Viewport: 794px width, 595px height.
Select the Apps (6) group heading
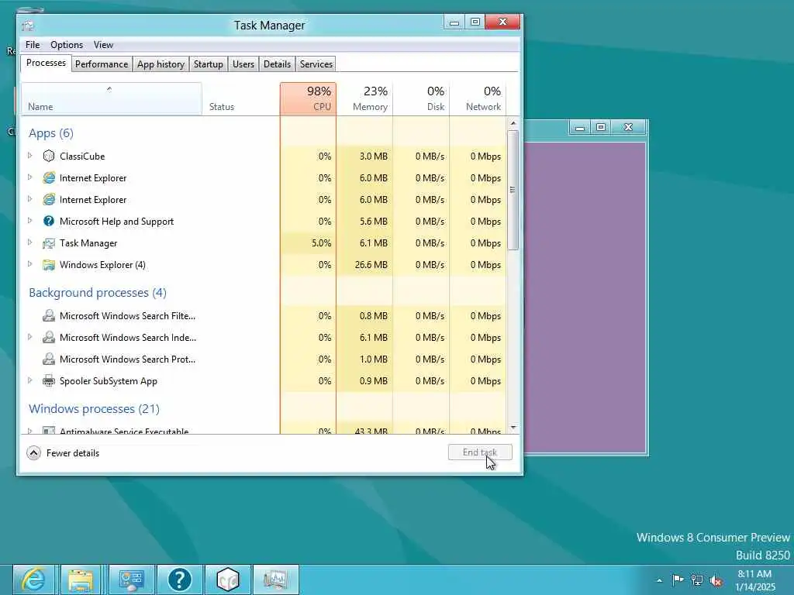point(51,133)
